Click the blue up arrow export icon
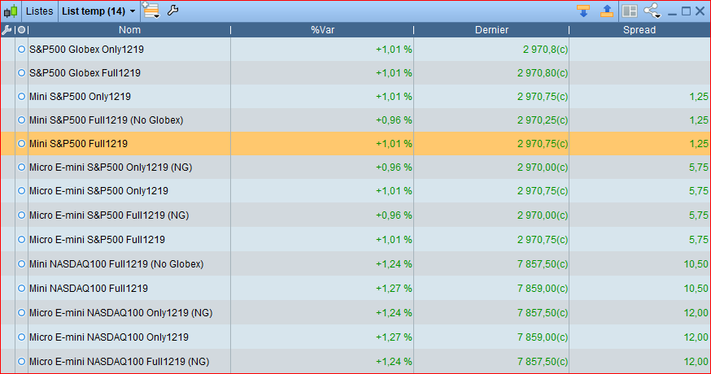 [606, 11]
